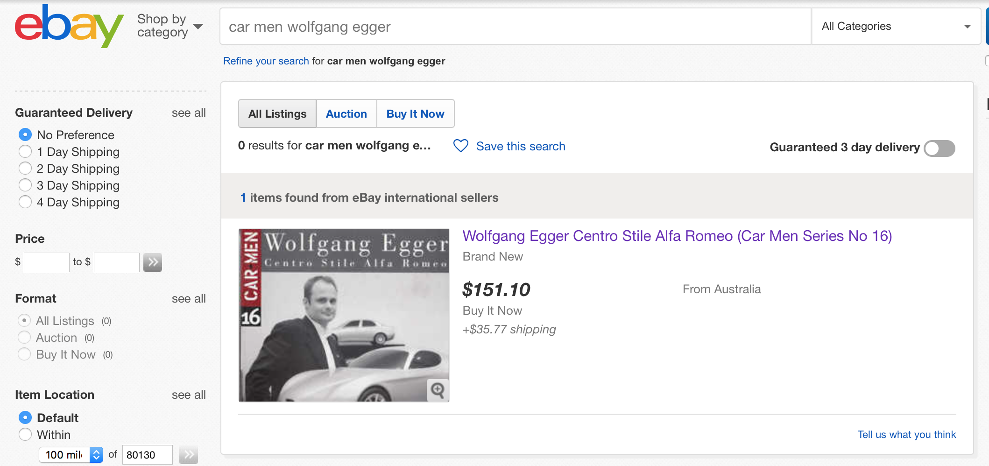Click Tell us what you think
The width and height of the screenshot is (989, 466).
click(907, 434)
